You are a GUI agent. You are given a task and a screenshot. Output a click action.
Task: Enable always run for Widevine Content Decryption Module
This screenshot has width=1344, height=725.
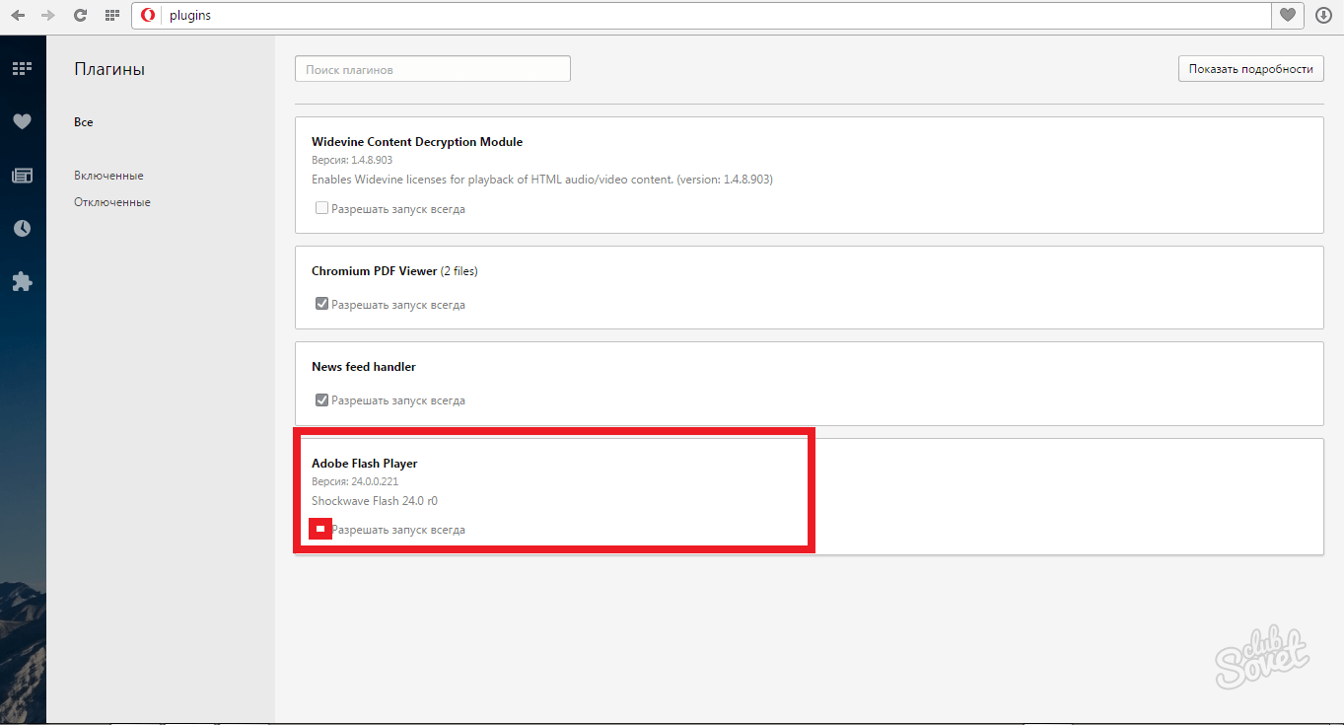point(321,208)
